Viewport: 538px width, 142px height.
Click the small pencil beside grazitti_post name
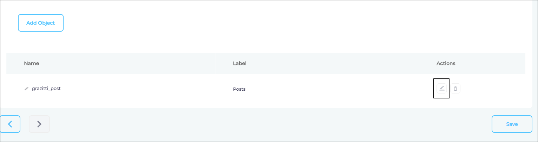pyautogui.click(x=26, y=89)
